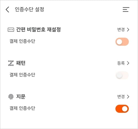
Task: Open the 지문 section heading
Action: pos(21,97)
